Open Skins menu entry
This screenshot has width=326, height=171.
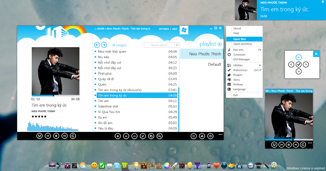(x=244, y=80)
